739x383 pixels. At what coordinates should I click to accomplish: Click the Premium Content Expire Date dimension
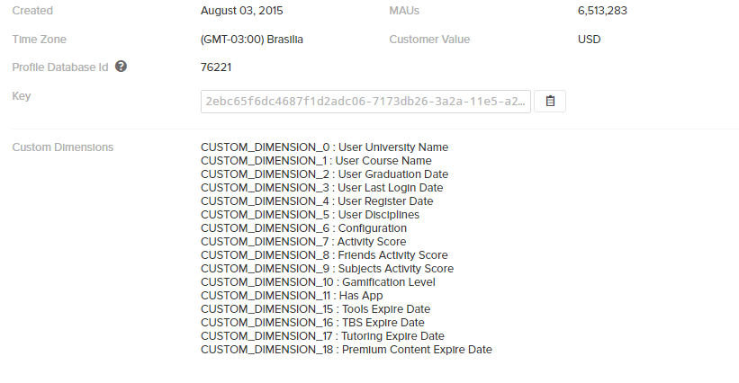point(347,350)
